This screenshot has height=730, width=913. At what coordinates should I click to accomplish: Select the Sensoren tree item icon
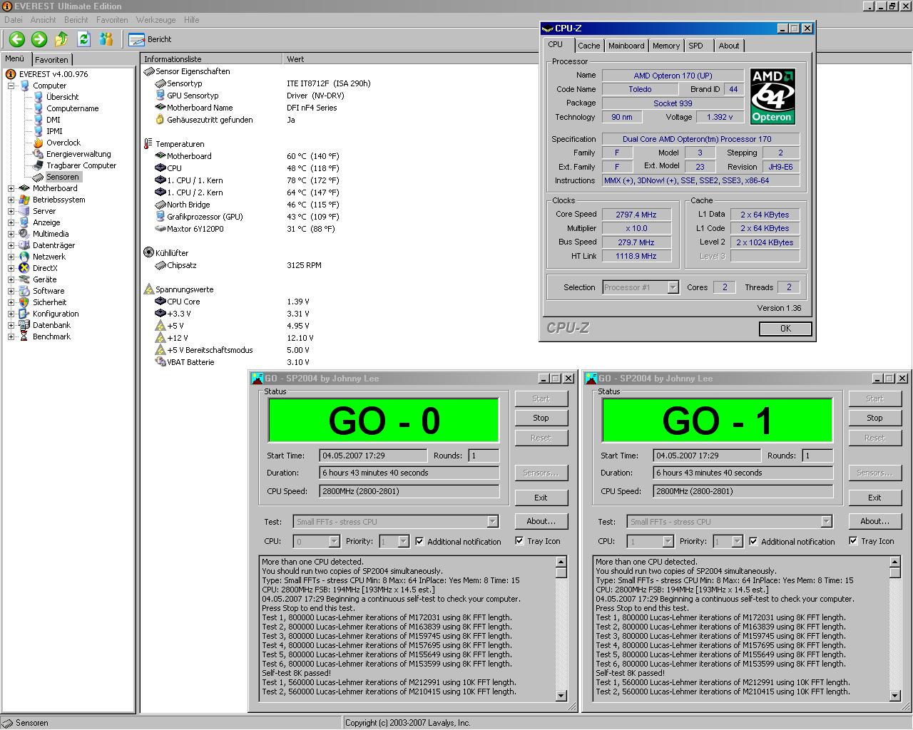(39, 177)
